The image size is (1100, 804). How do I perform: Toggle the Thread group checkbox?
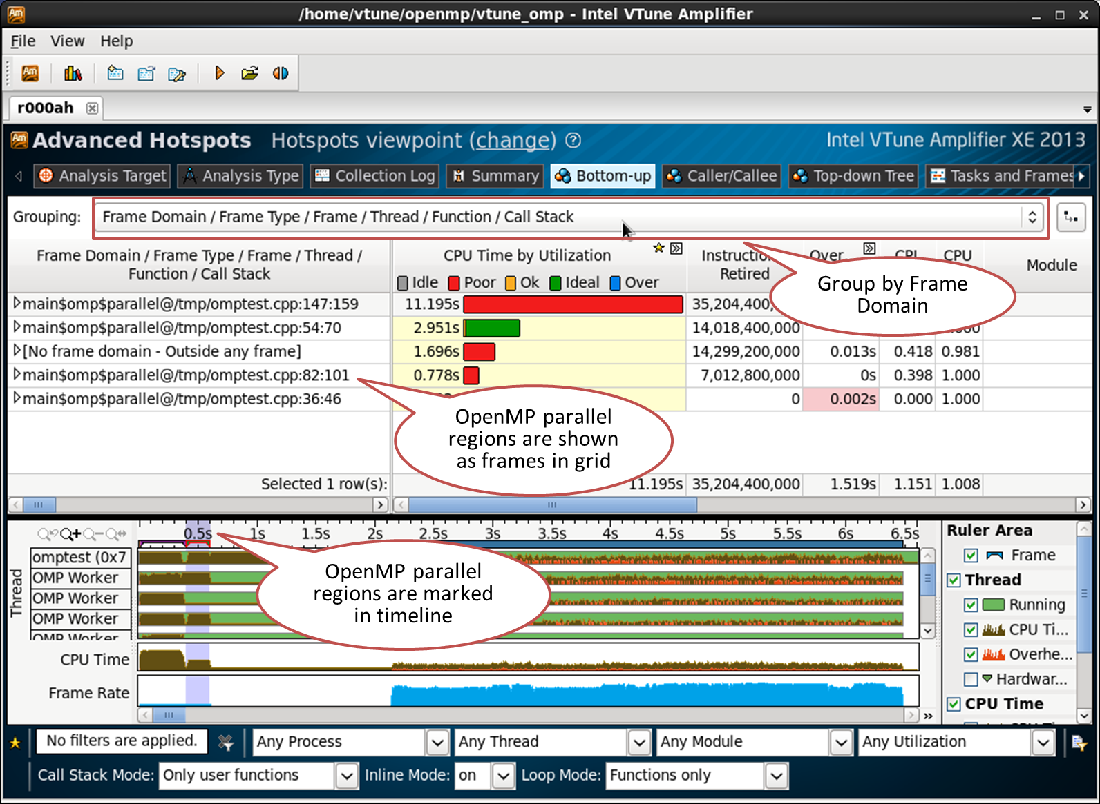click(x=954, y=580)
